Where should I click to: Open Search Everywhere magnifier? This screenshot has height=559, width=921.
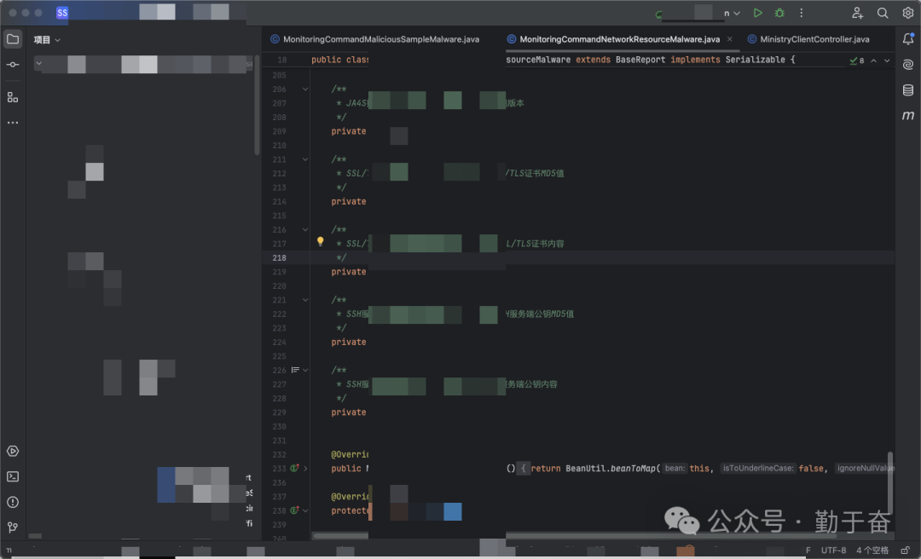click(883, 13)
